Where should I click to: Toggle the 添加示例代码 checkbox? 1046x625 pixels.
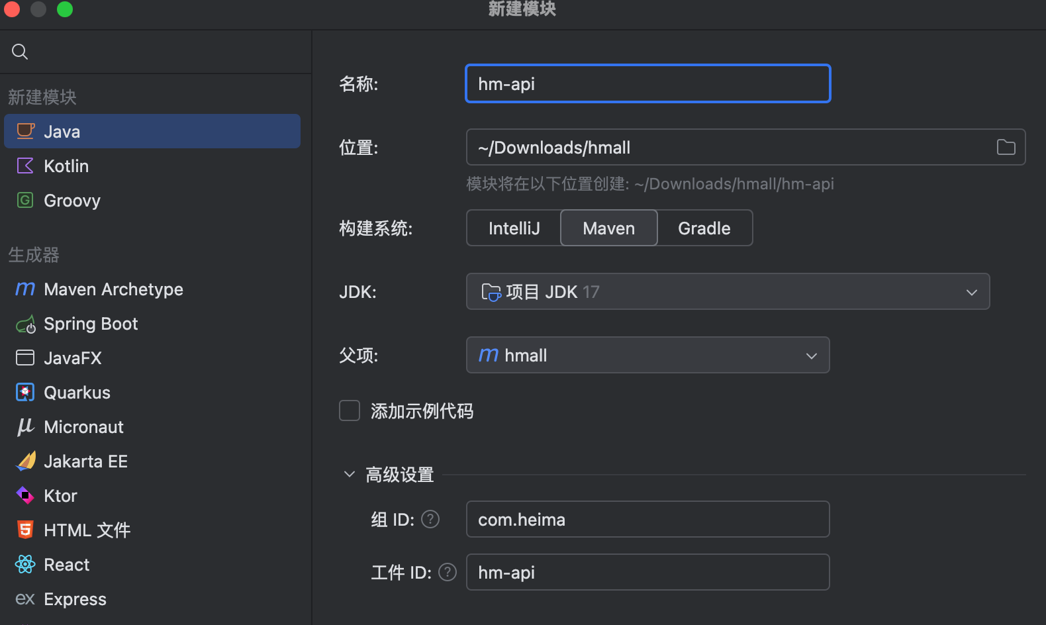350,410
